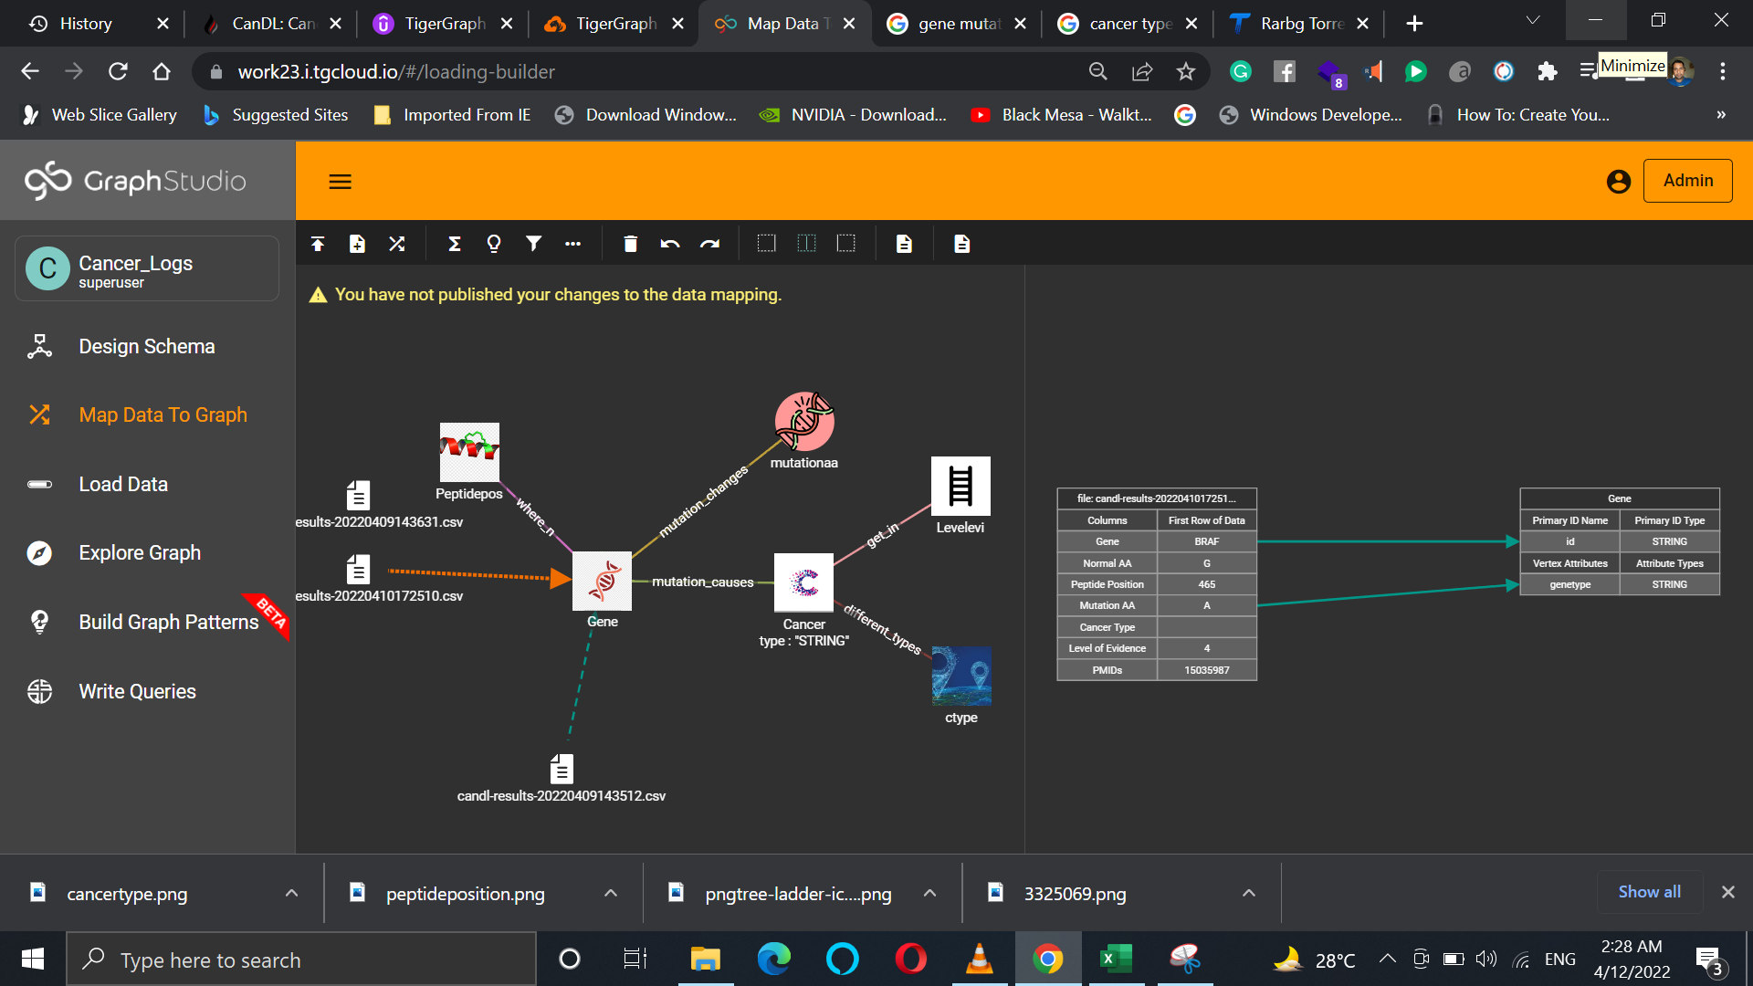The image size is (1753, 986).
Task: Click the publish data mapping upload icon
Action: (x=318, y=244)
